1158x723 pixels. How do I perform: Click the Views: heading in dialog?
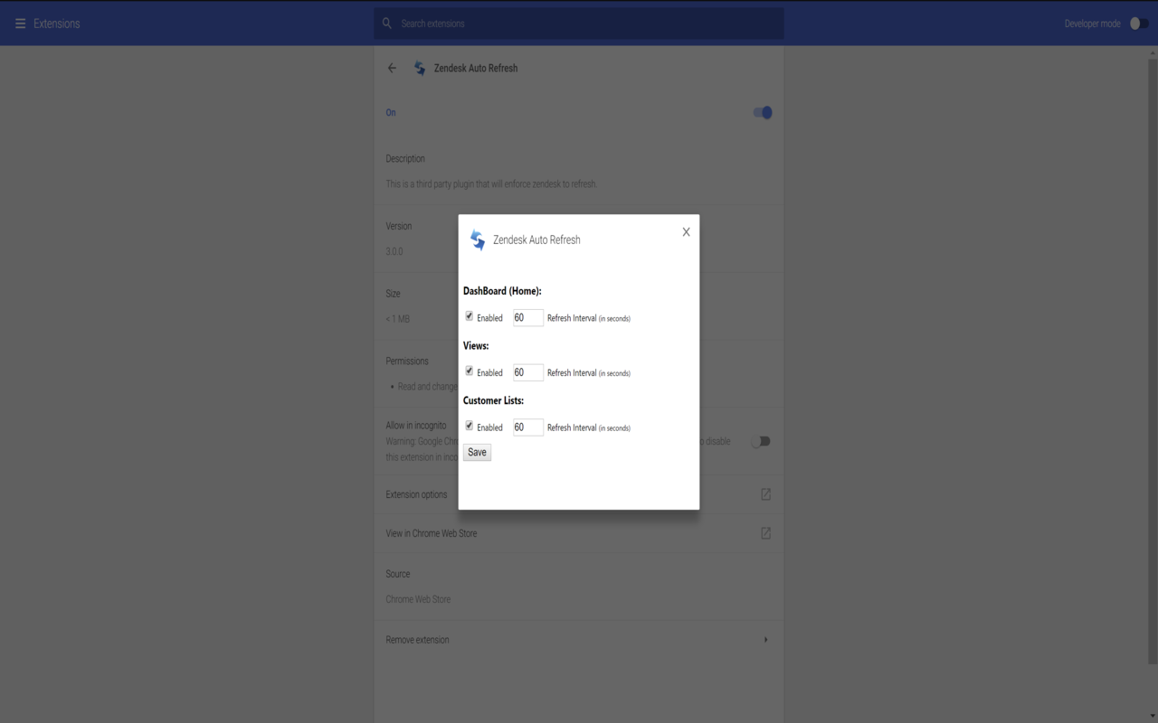476,346
